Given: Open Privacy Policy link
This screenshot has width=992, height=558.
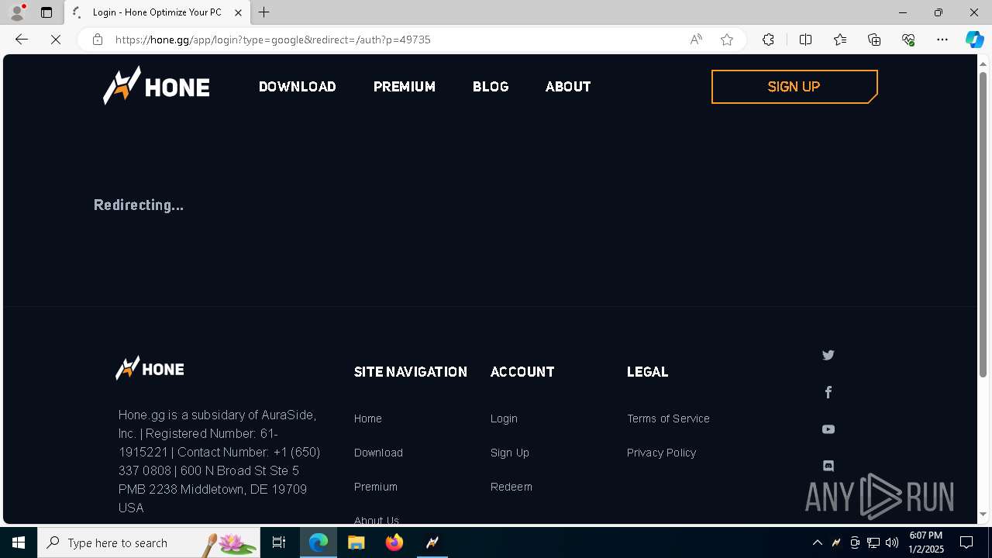Looking at the screenshot, I should point(661,453).
